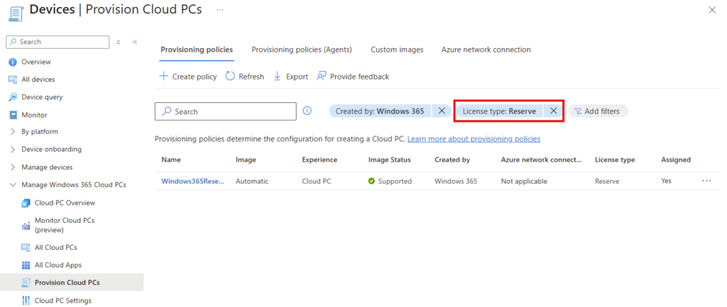727x307 pixels.
Task: Click the Monitor Cloud PCs chart icon
Action: click(26, 225)
